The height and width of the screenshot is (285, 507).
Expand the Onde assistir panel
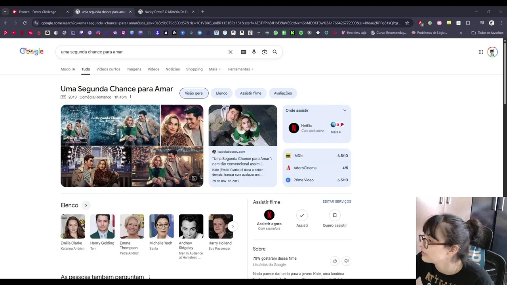point(345,110)
